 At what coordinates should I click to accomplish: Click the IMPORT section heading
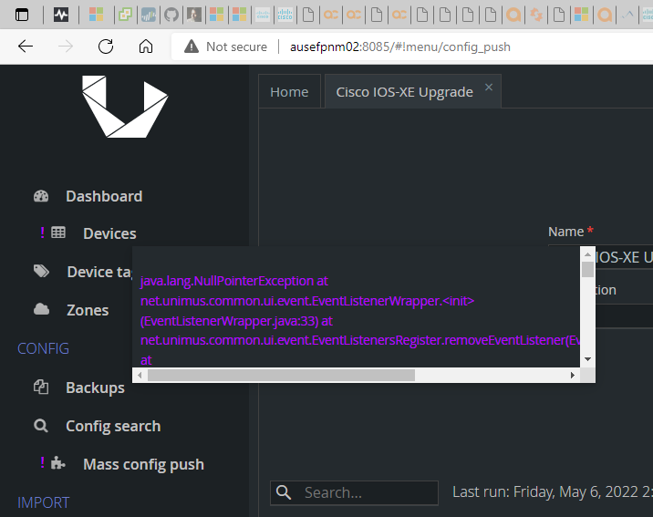(x=43, y=502)
